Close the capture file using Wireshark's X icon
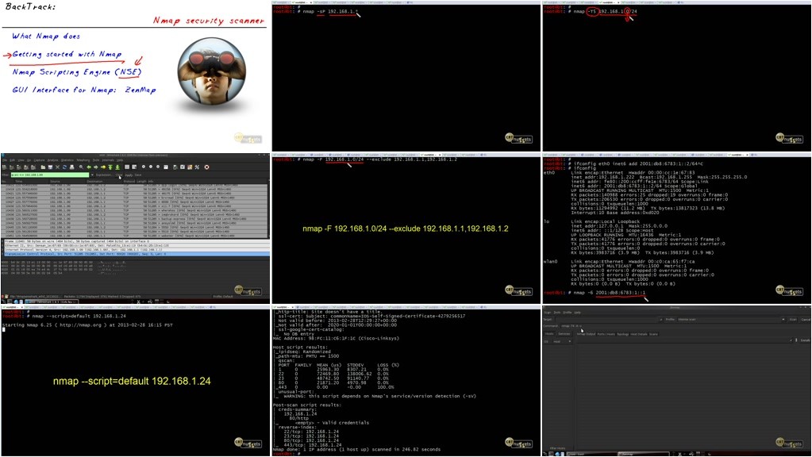The height and width of the screenshot is (457, 812). pos(57,167)
